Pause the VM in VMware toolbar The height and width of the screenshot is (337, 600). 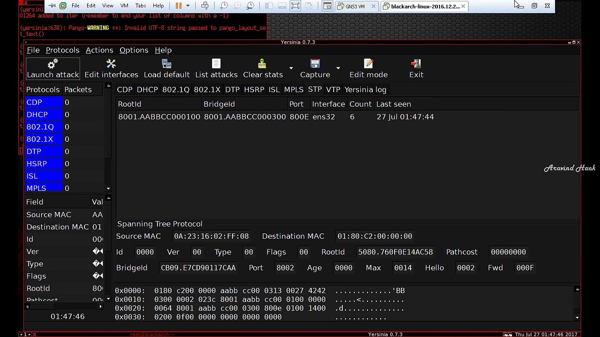[179, 6]
